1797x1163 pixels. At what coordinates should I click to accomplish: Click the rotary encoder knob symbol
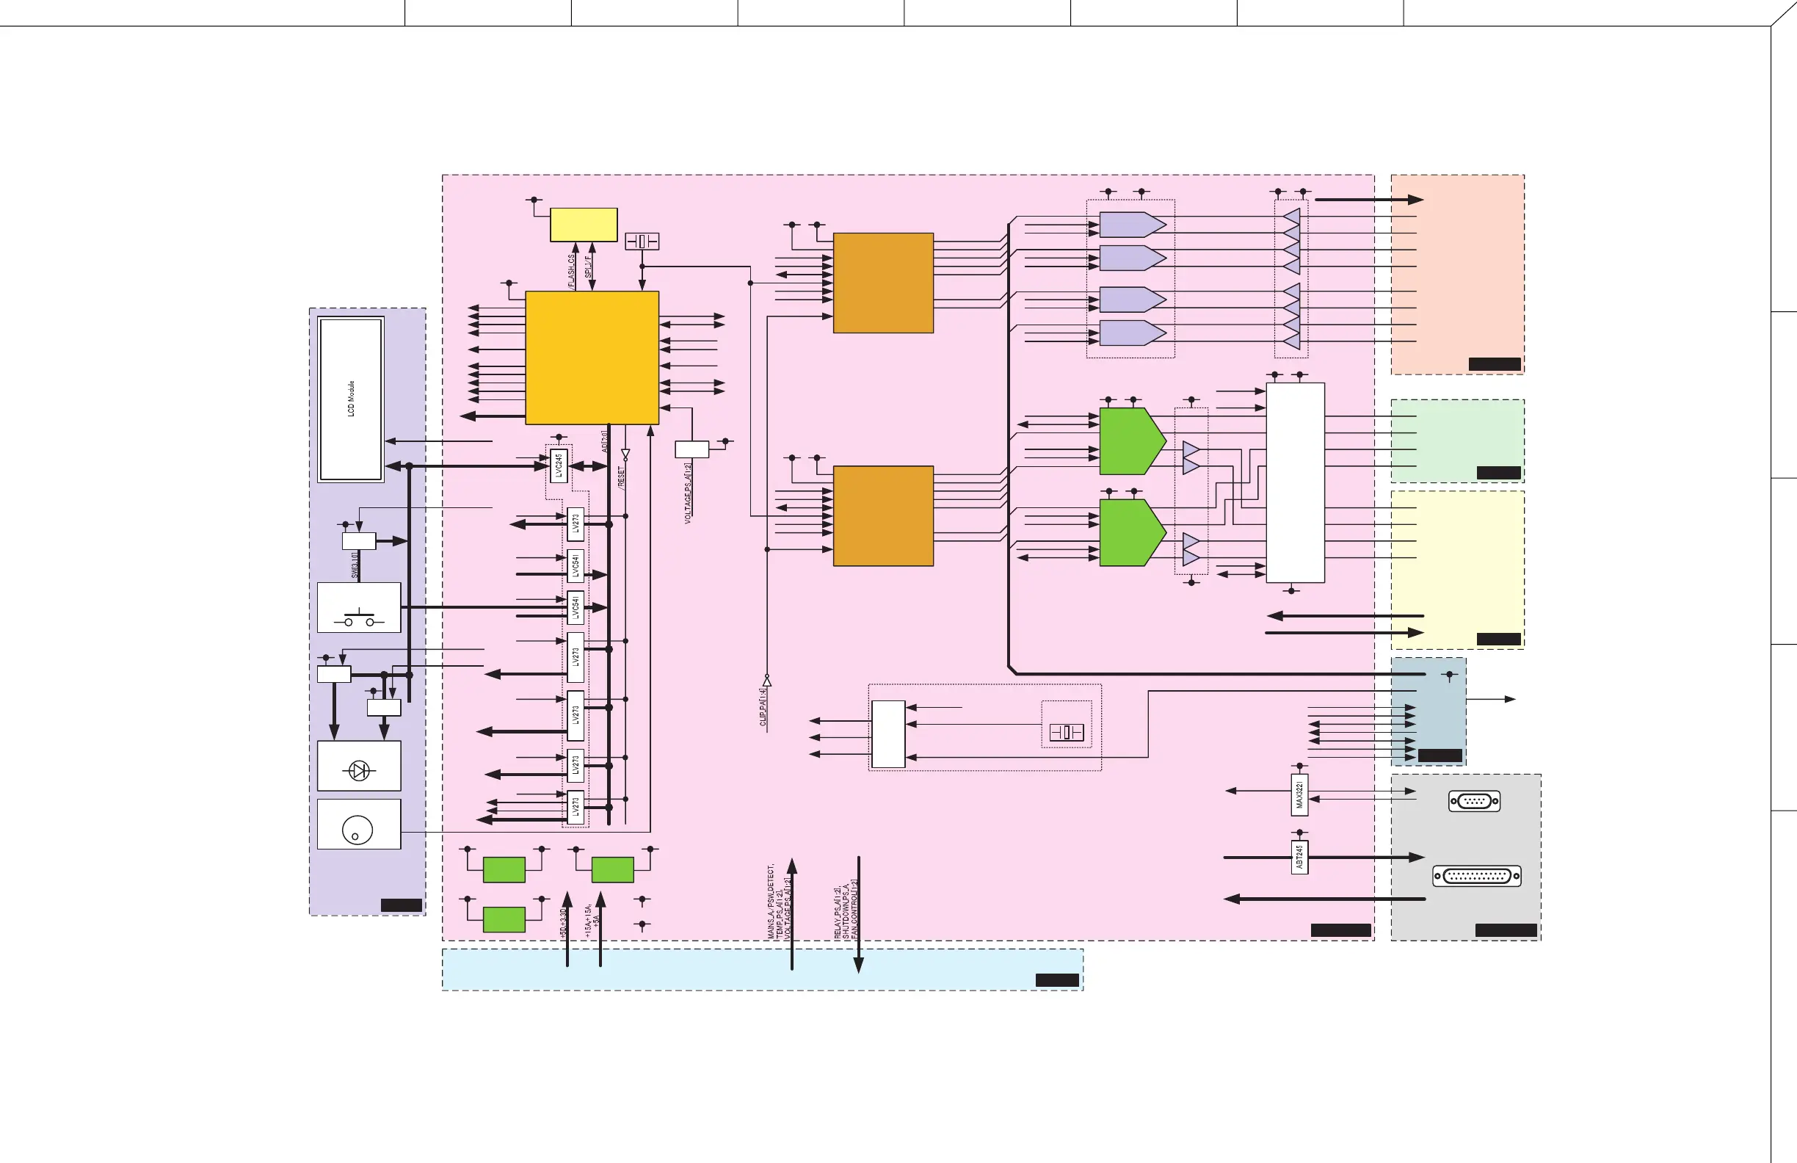[x=358, y=829]
